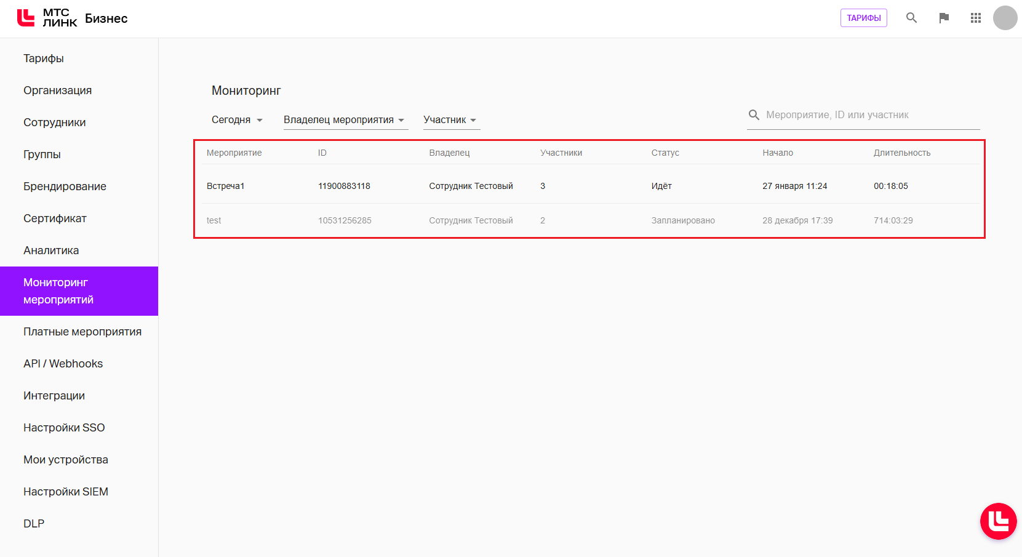Open the red floating chat widget
Image resolution: width=1022 pixels, height=557 pixels.
click(998, 521)
